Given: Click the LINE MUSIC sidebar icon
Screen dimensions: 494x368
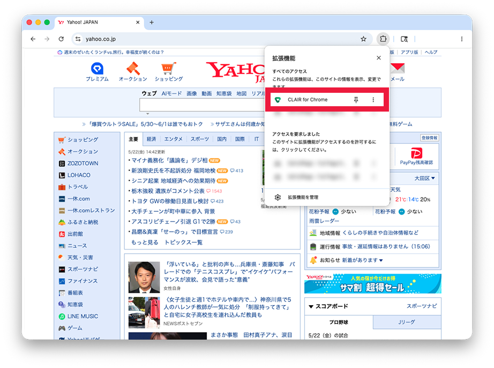Looking at the screenshot, I should pyautogui.click(x=62, y=317).
